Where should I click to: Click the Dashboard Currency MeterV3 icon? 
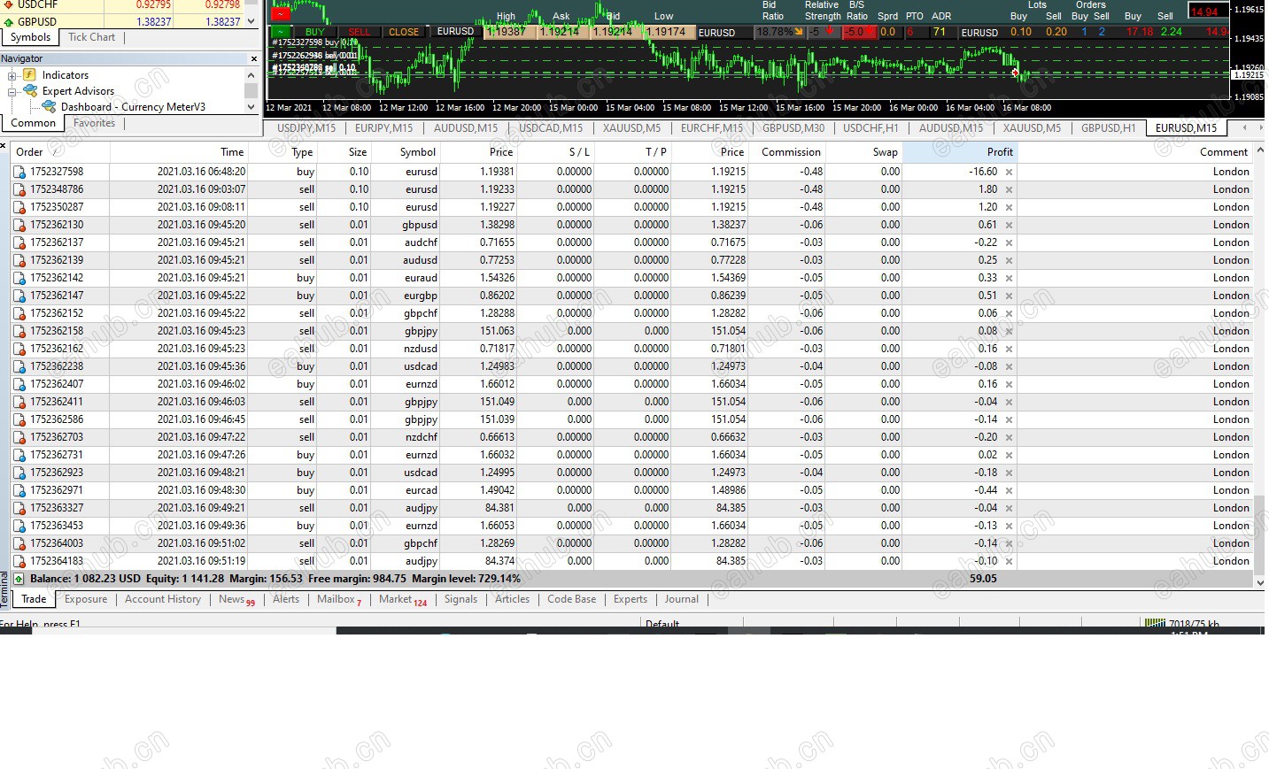[50, 107]
